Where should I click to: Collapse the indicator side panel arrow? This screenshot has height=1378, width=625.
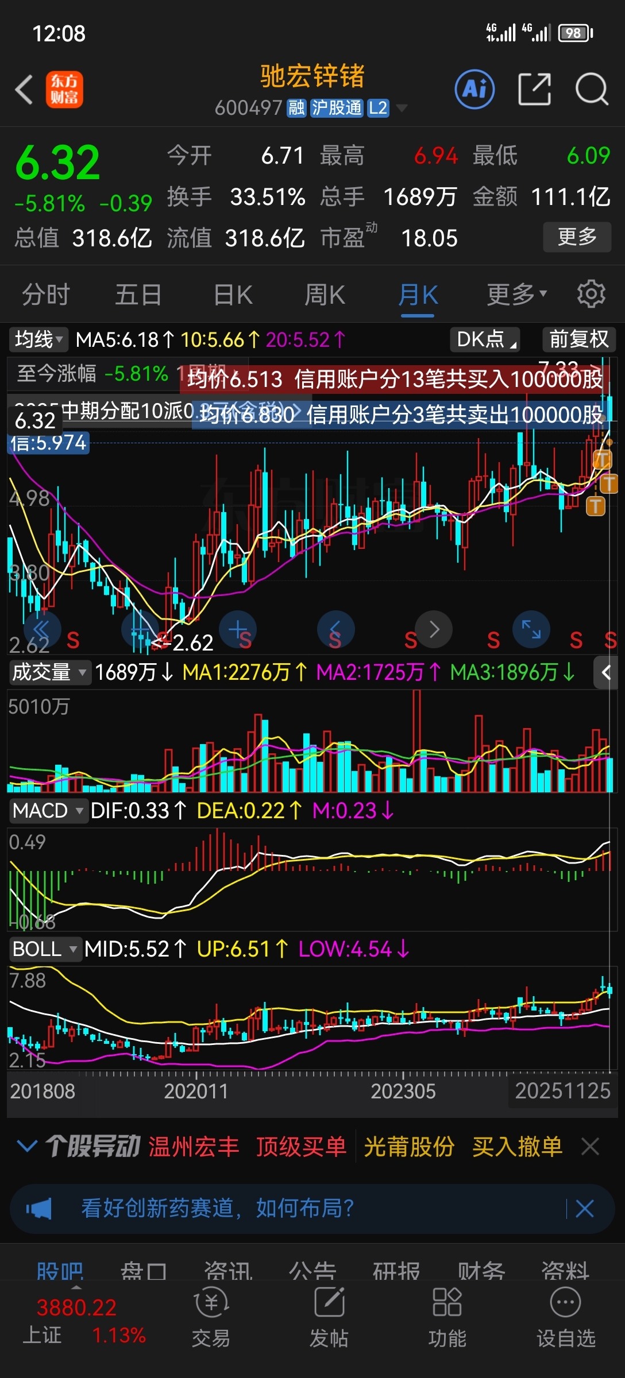606,672
